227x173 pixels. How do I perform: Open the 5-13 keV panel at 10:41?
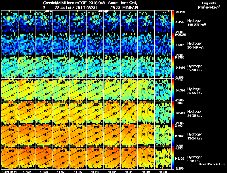tap(10, 158)
